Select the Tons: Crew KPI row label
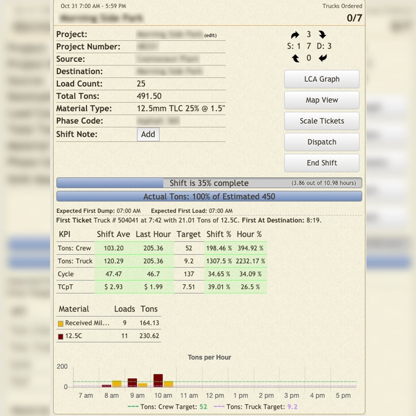 click(x=75, y=248)
